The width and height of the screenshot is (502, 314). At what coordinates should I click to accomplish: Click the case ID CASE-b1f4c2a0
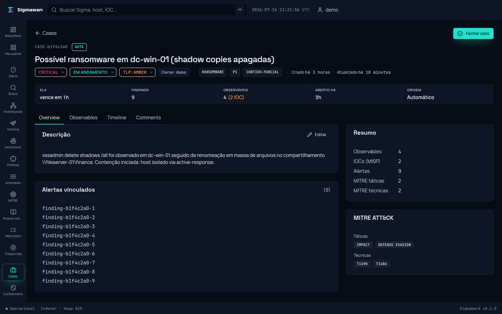51,47
